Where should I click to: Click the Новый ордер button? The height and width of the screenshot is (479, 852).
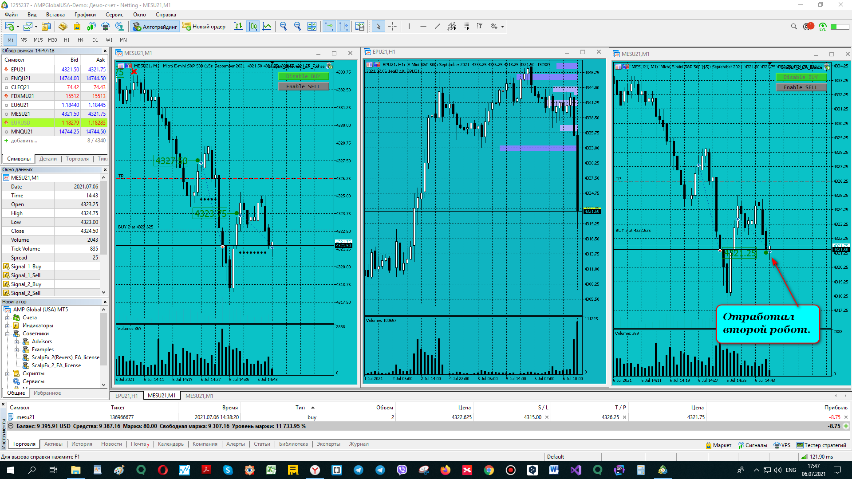tap(204, 27)
